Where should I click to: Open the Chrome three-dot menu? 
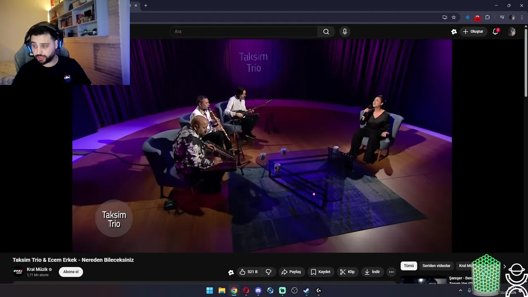(522, 17)
